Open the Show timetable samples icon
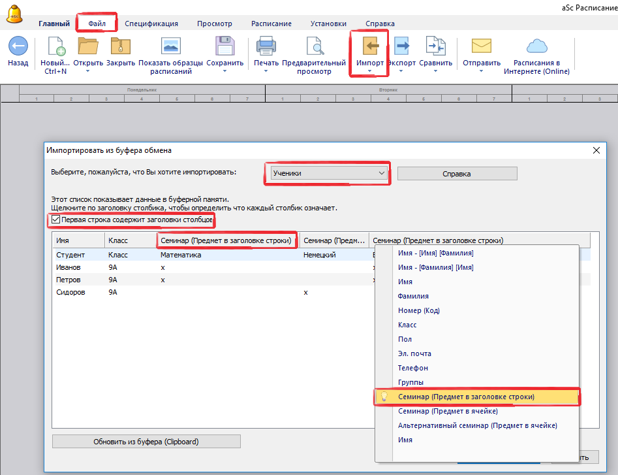The height and width of the screenshot is (475, 618). (170, 46)
